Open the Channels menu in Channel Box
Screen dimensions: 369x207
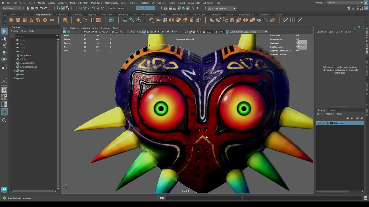[321, 32]
